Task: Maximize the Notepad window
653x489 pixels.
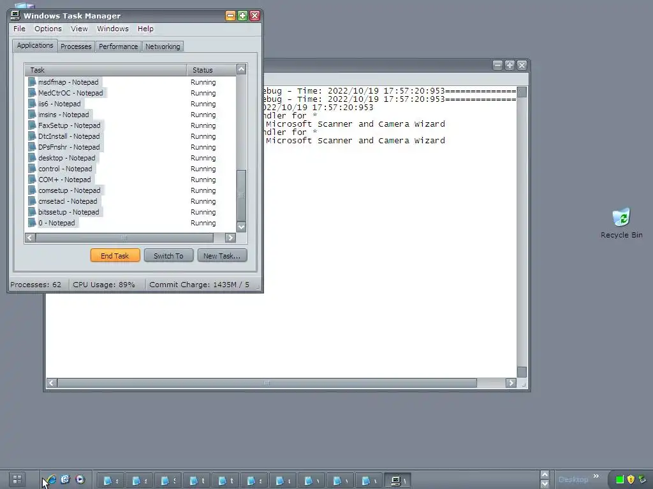Action: pos(510,66)
